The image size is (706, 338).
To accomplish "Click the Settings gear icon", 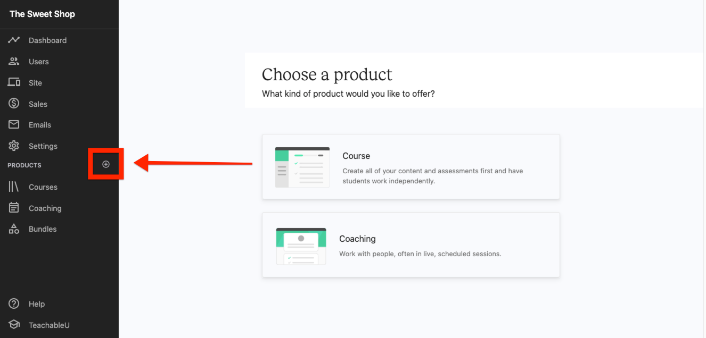I will pos(14,146).
